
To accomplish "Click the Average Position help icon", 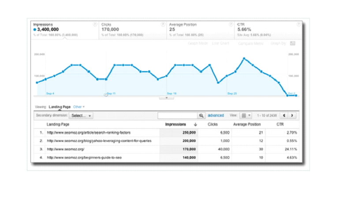I will pyautogui.click(x=231, y=24).
